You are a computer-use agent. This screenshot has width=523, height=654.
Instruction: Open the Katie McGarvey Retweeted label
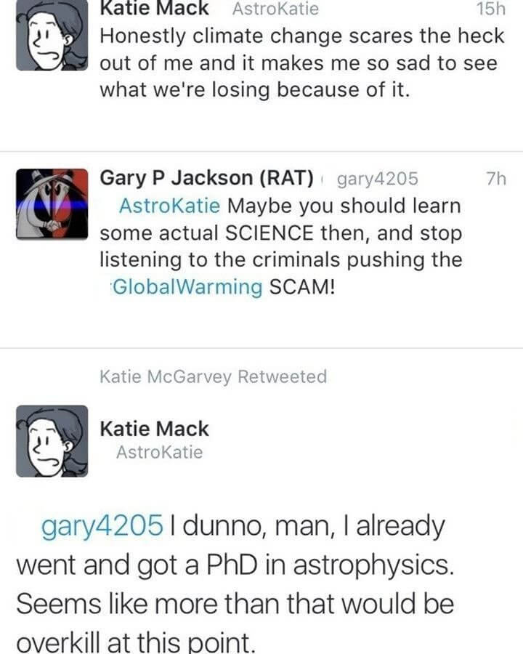point(213,376)
